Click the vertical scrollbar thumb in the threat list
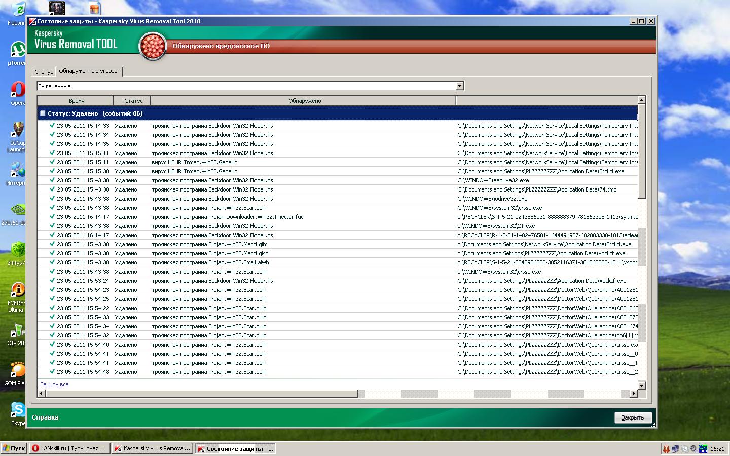Viewport: 730px width, 456px height. [x=641, y=151]
